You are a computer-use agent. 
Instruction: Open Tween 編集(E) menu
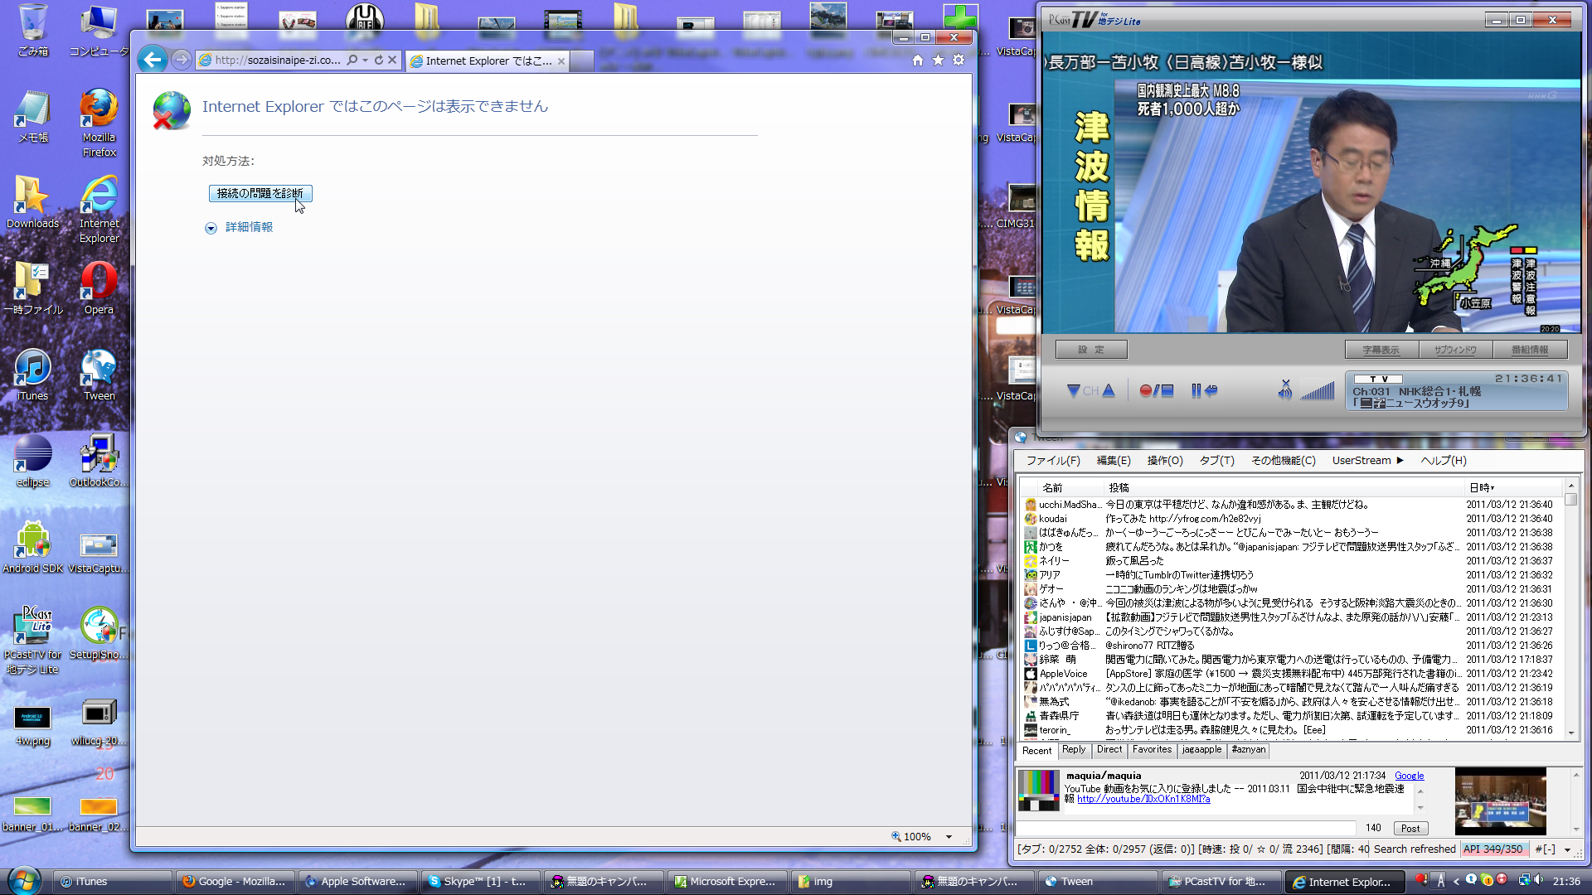click(x=1114, y=461)
